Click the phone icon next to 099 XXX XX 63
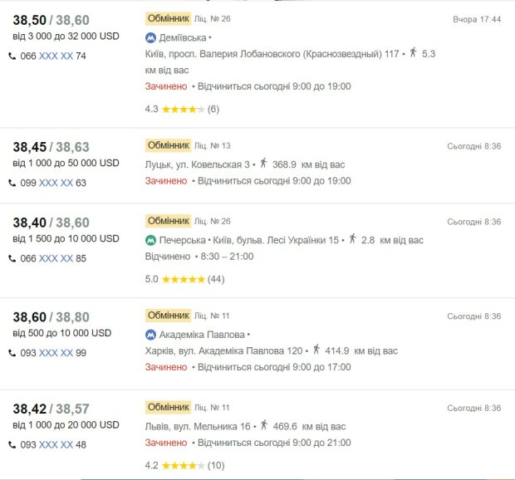 [x=12, y=183]
